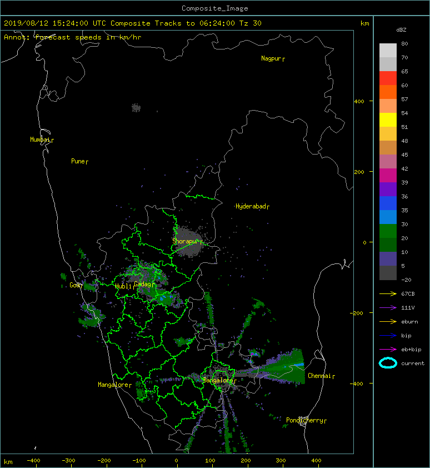Click the purple 39 dBZ swatch
Viewport: 430px width, 468px height.
click(x=388, y=189)
